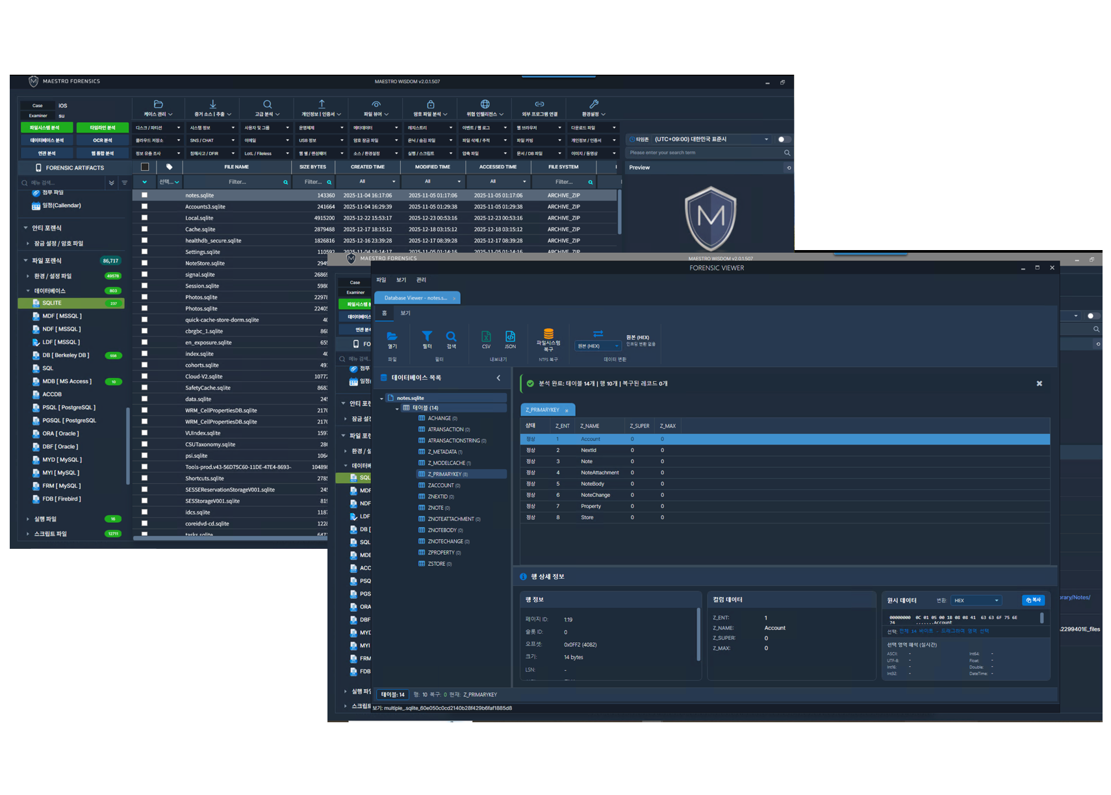Dismiss the 분석 완료 notification banner
Viewport: 1111px width, 795px height.
[x=1039, y=383]
